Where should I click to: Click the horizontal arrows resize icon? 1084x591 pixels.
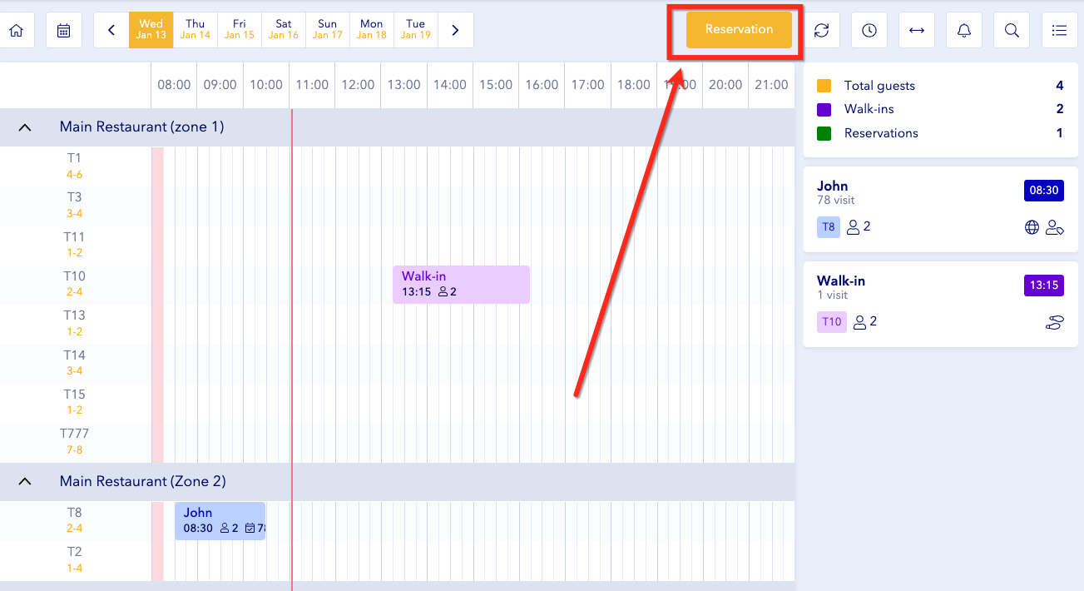click(916, 29)
